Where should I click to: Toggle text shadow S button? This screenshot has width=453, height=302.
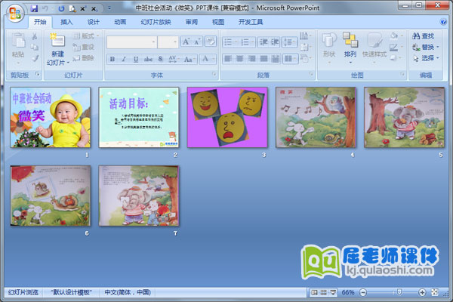(x=160, y=59)
